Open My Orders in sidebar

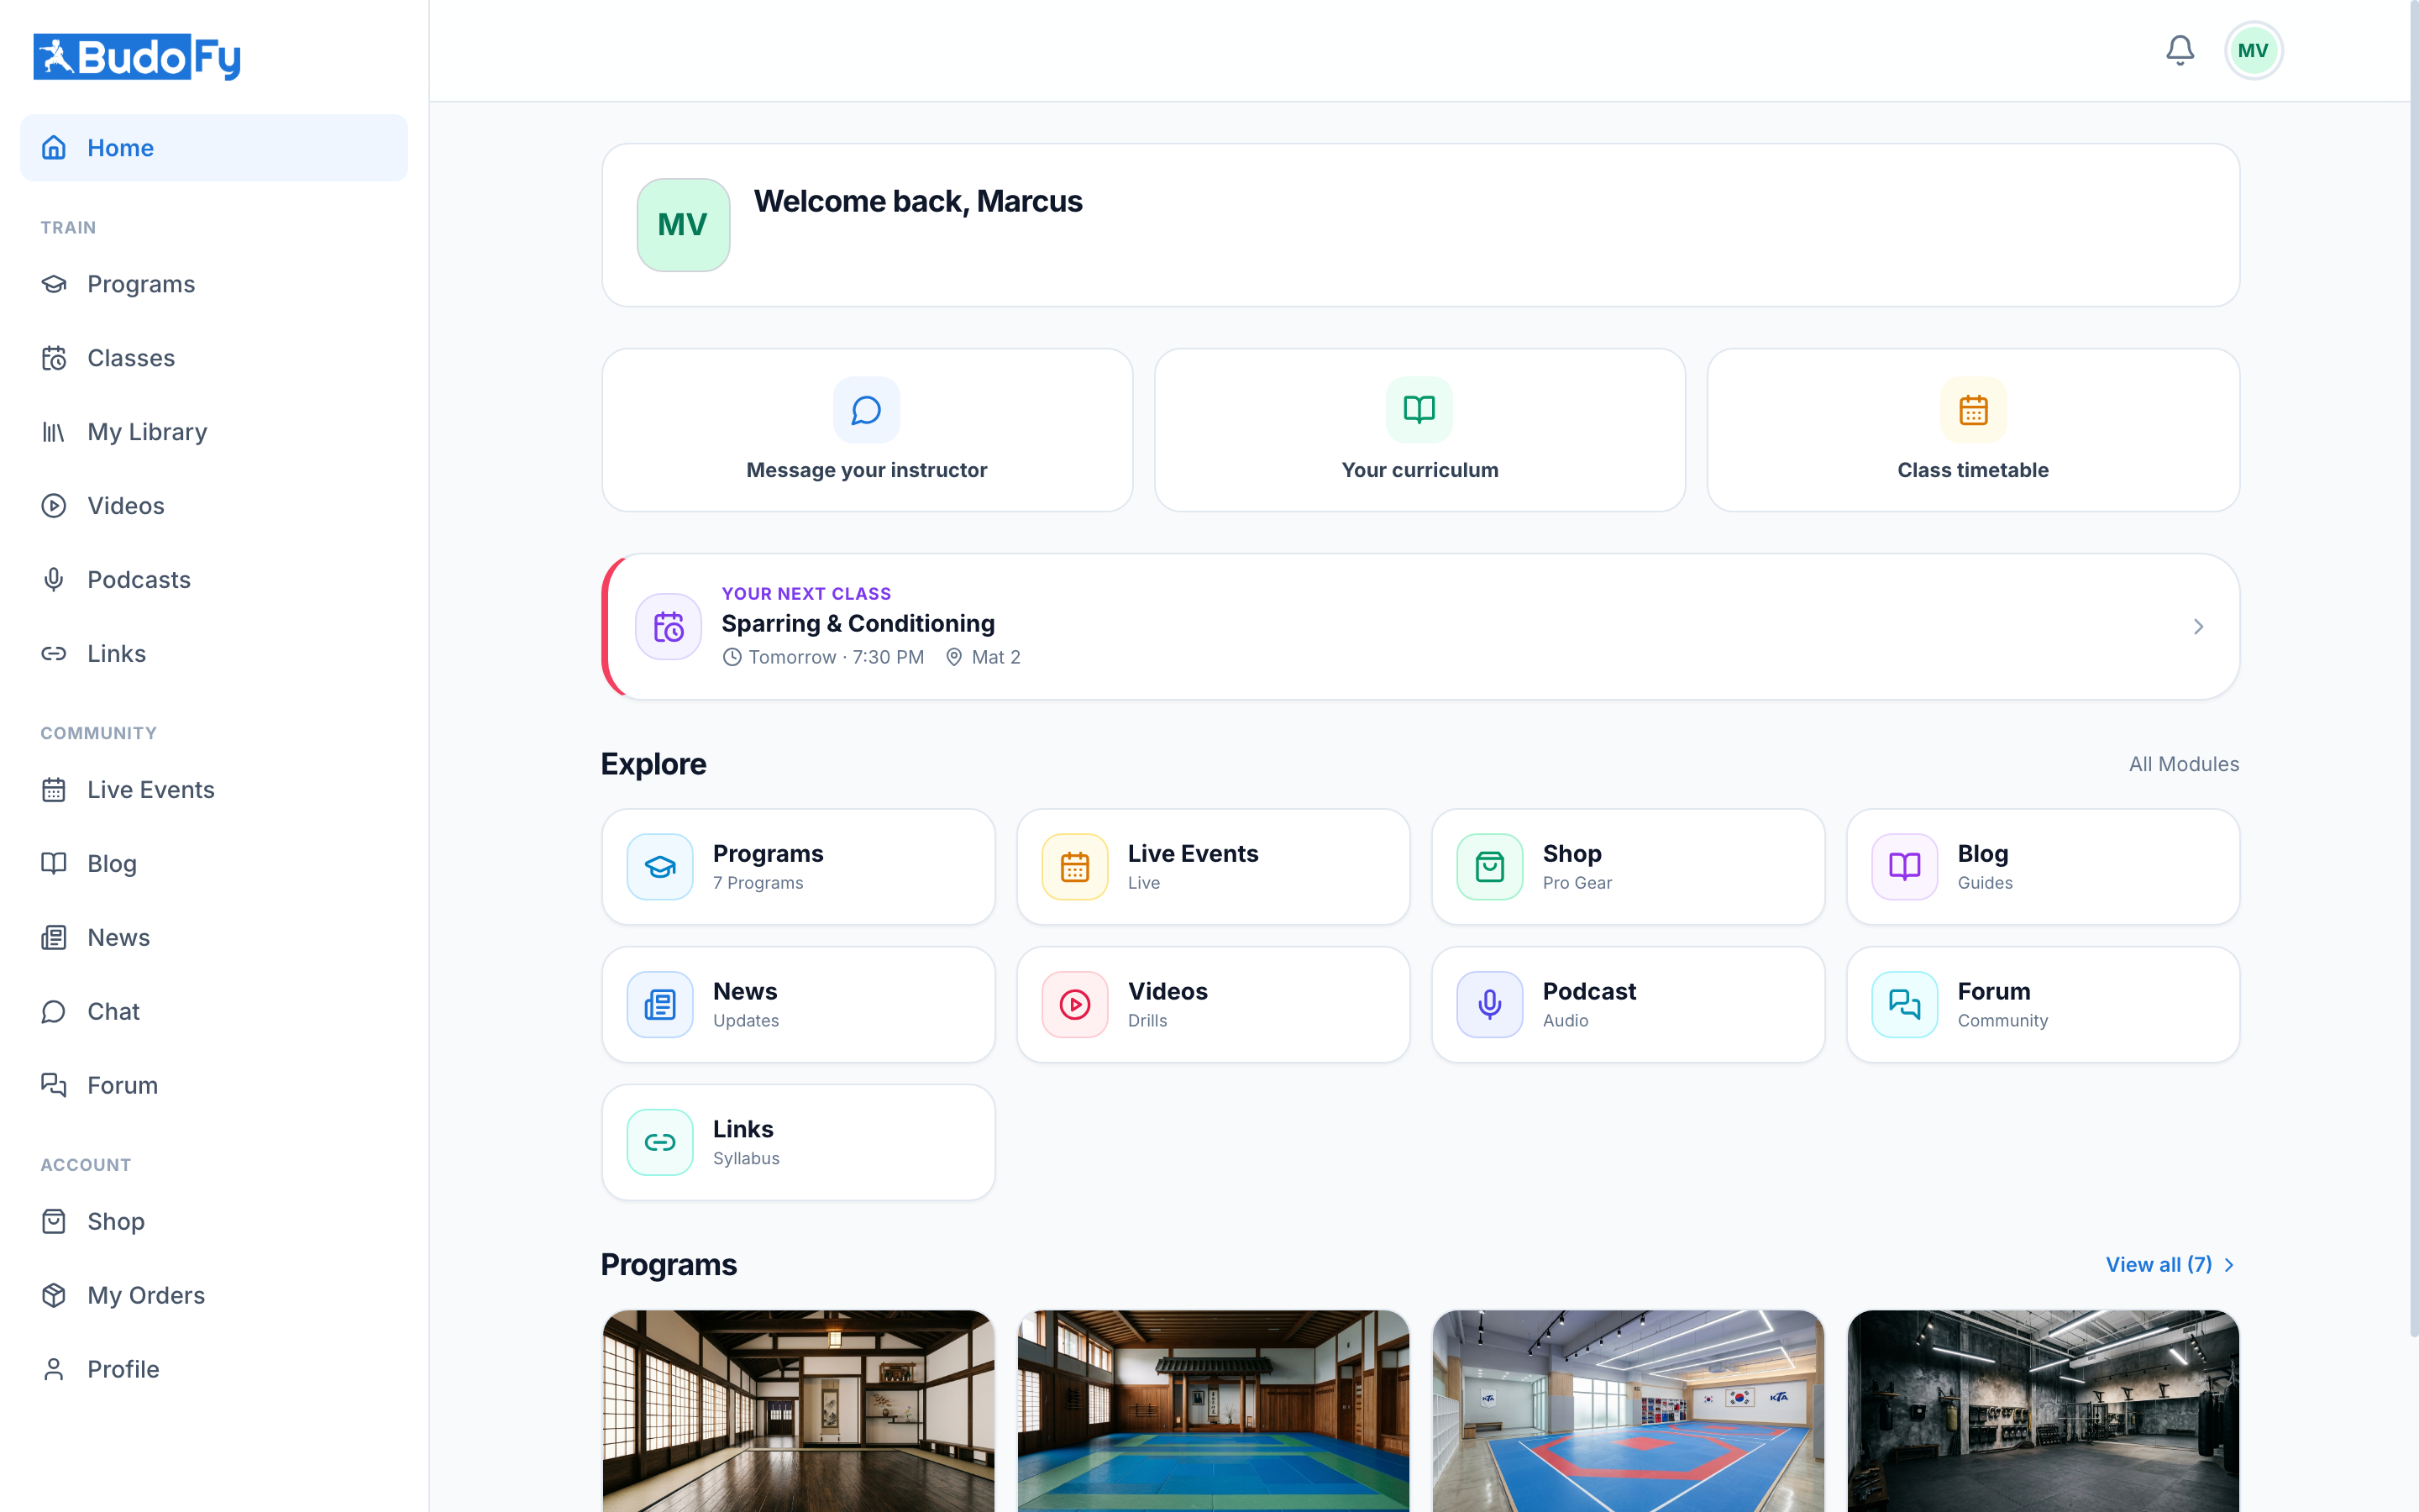point(214,1296)
